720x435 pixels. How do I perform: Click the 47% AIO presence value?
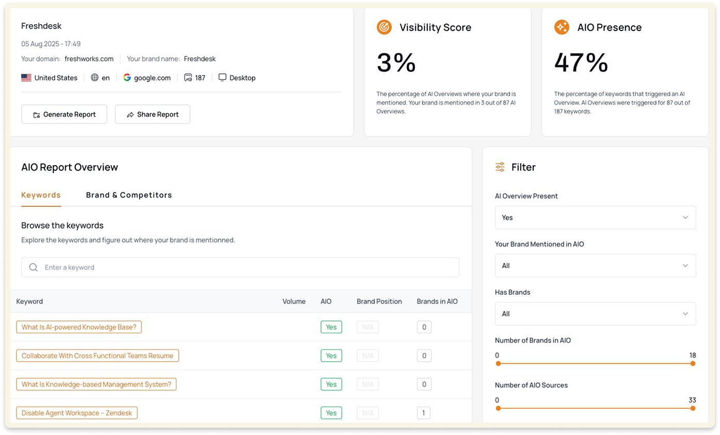[582, 63]
